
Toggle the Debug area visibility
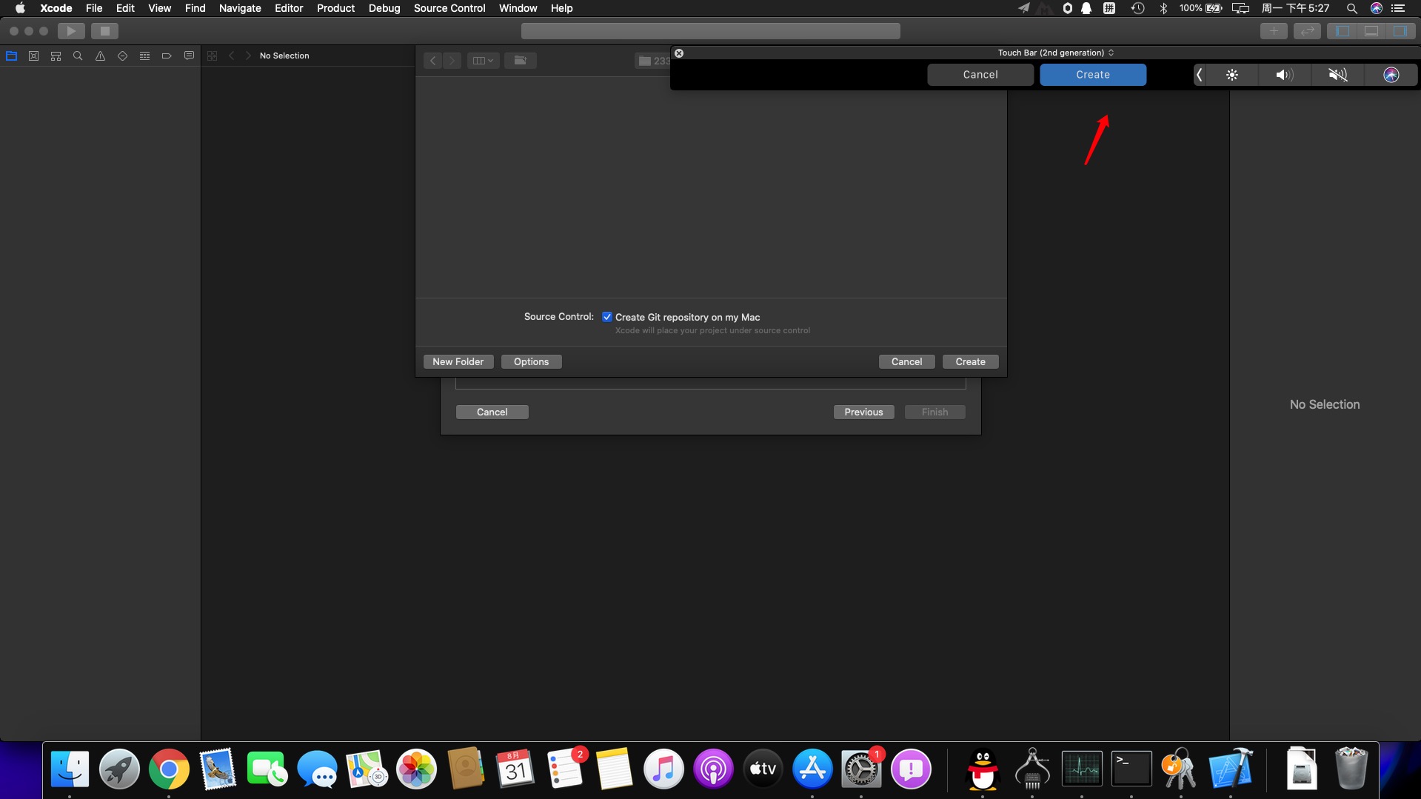tap(1371, 31)
